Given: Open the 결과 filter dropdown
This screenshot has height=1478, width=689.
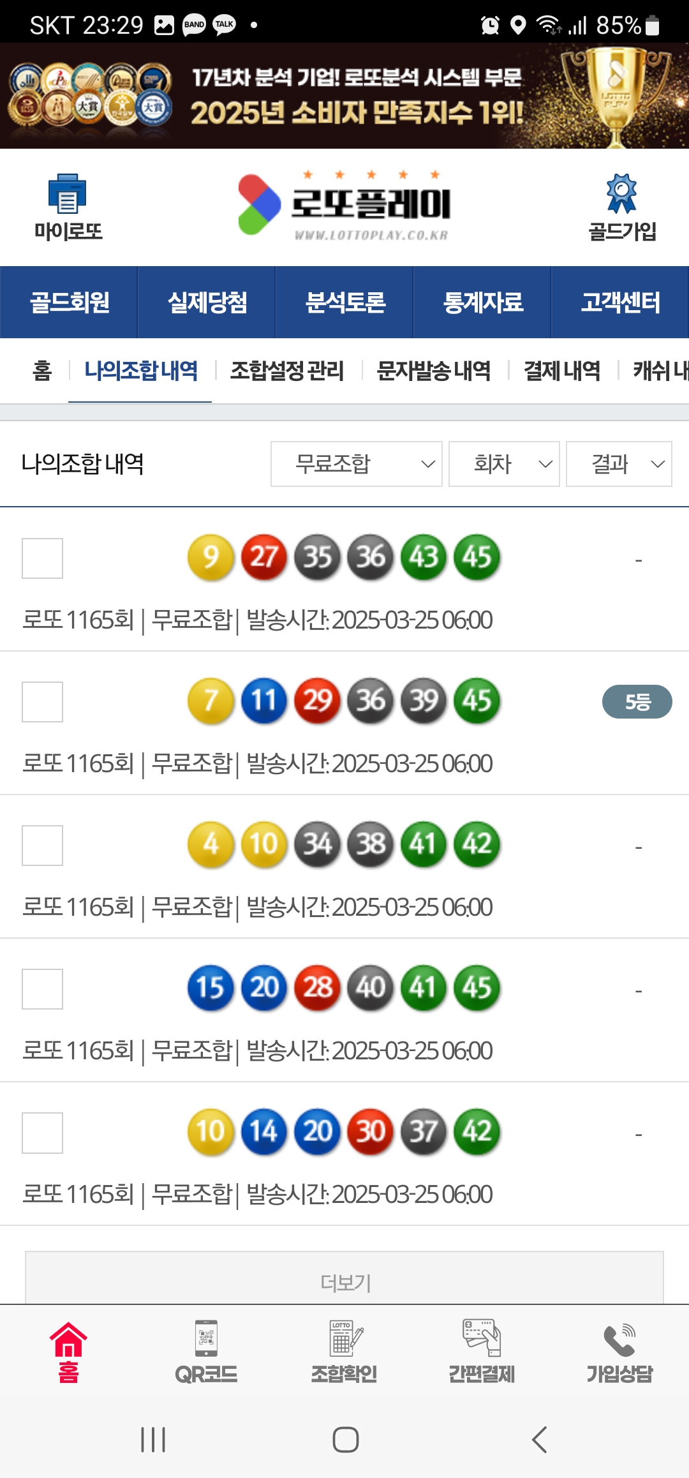Looking at the screenshot, I should [619, 464].
